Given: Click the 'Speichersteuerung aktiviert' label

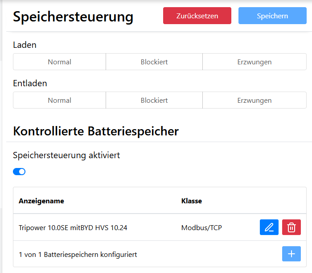Looking at the screenshot, I should tap(66, 155).
